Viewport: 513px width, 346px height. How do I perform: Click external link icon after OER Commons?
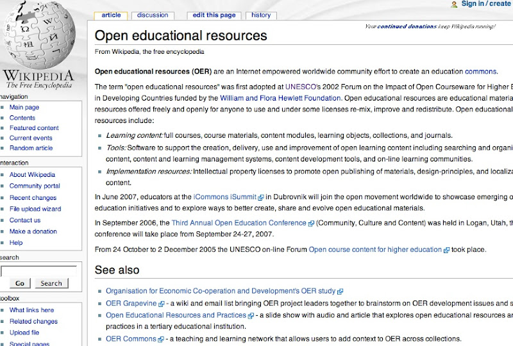[x=160, y=340]
